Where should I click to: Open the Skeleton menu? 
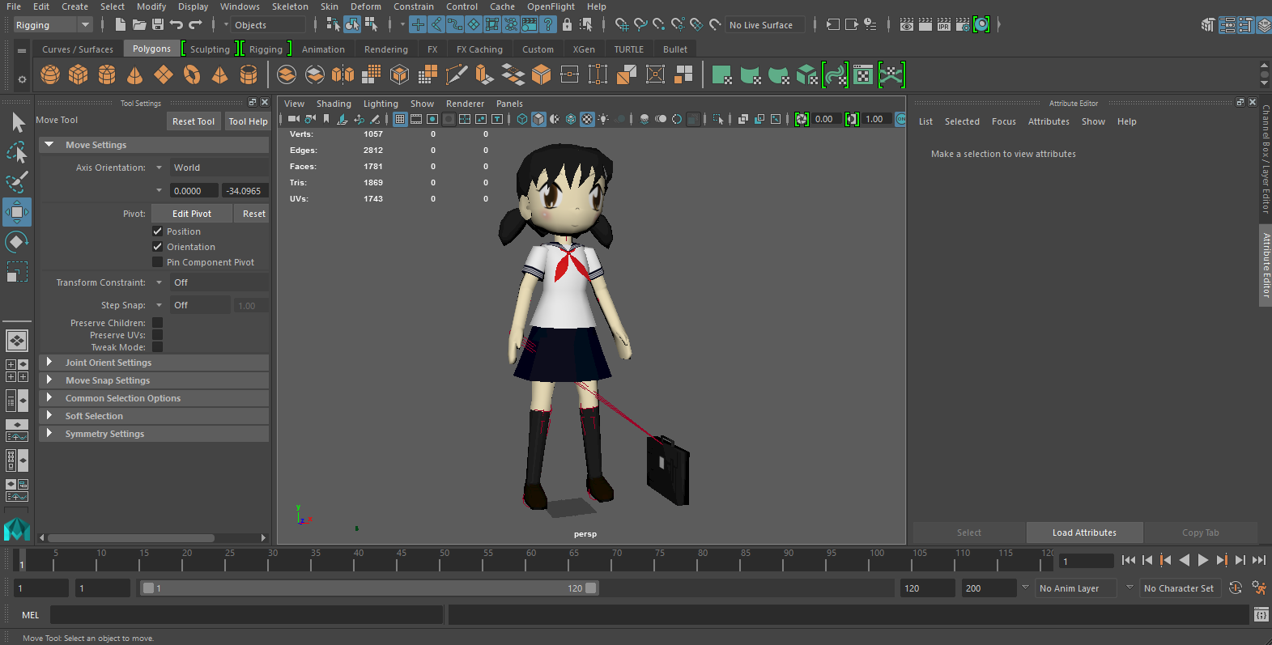pyautogui.click(x=290, y=6)
